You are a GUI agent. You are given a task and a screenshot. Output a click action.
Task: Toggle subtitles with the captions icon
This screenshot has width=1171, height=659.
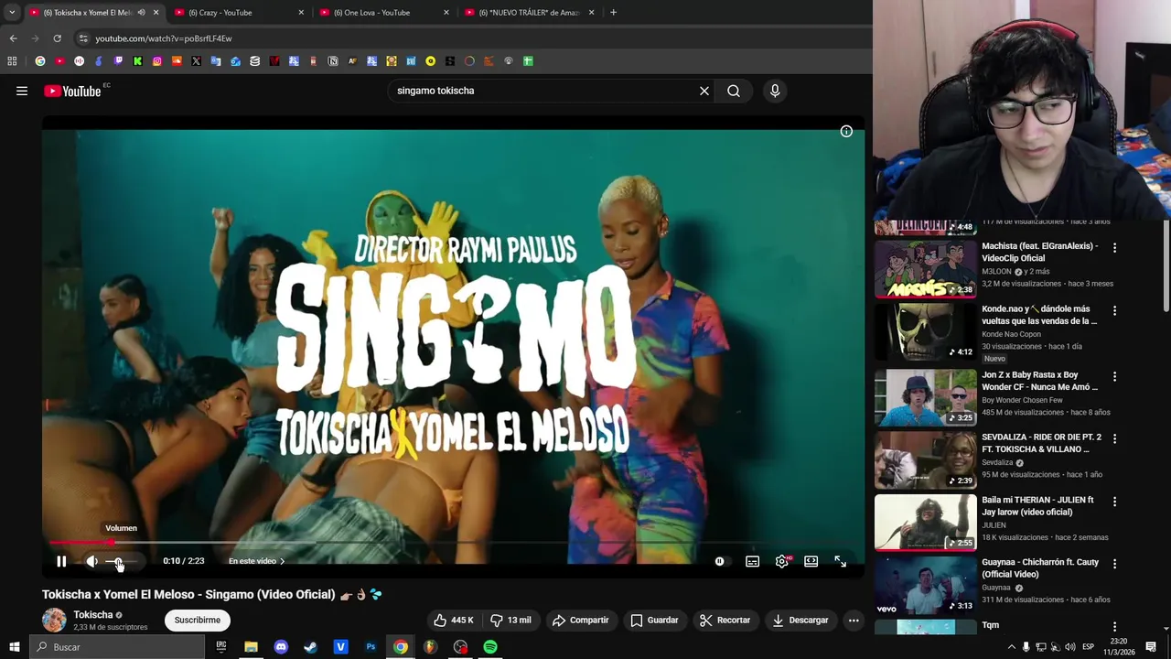pyautogui.click(x=752, y=561)
